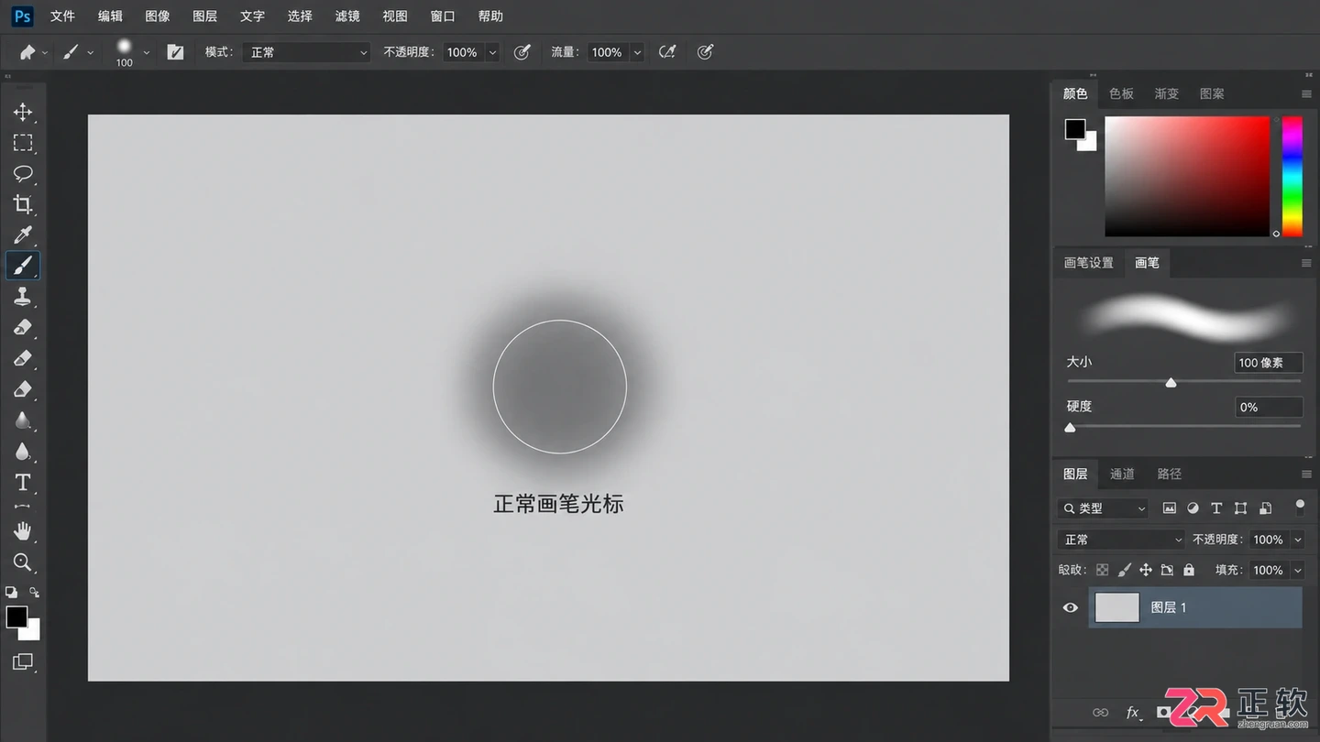Image resolution: width=1320 pixels, height=742 pixels.
Task: Select the Move tool
Action: (23, 112)
